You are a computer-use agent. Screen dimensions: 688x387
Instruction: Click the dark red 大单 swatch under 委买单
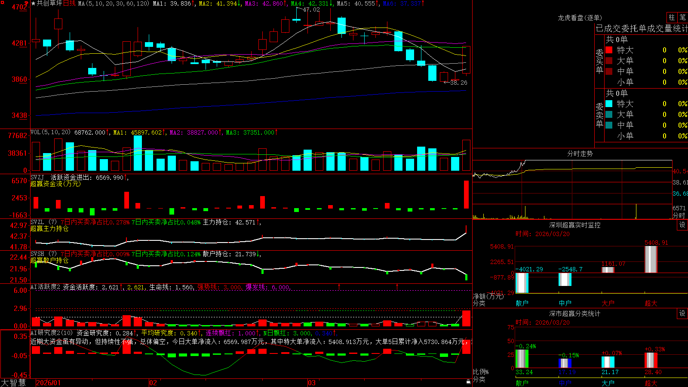click(x=609, y=61)
